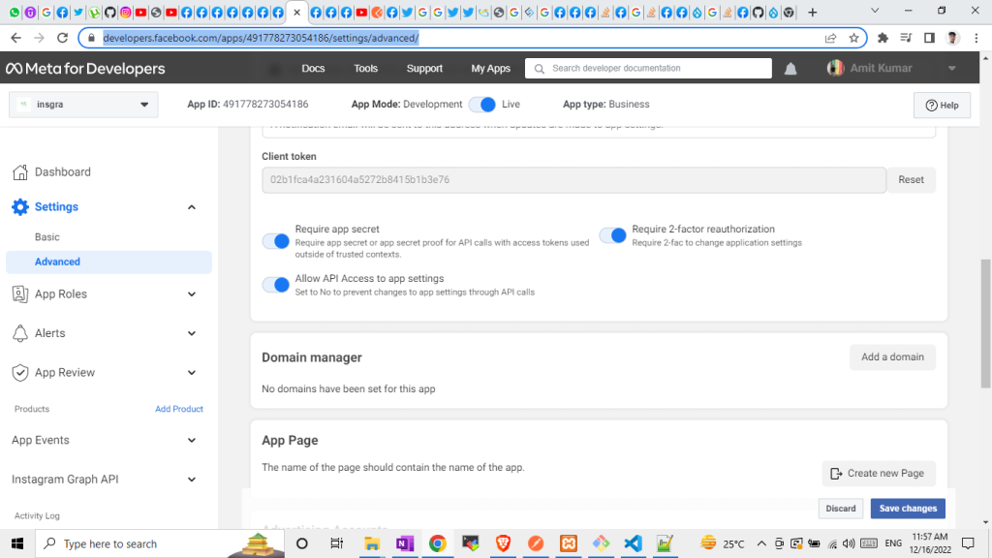The width and height of the screenshot is (992, 558).
Task: Open the insgra app selector dropdown
Action: pyautogui.click(x=83, y=105)
